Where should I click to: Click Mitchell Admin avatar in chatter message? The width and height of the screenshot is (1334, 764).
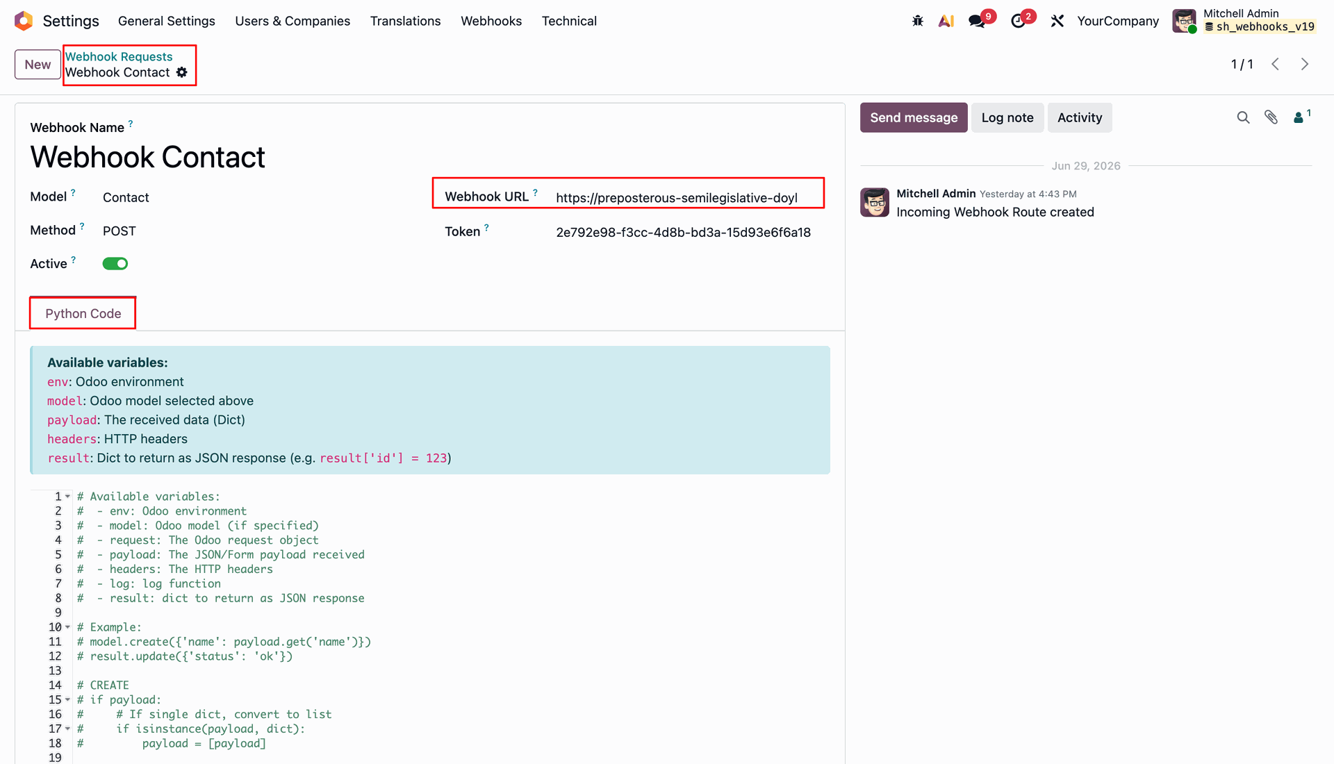pos(875,202)
